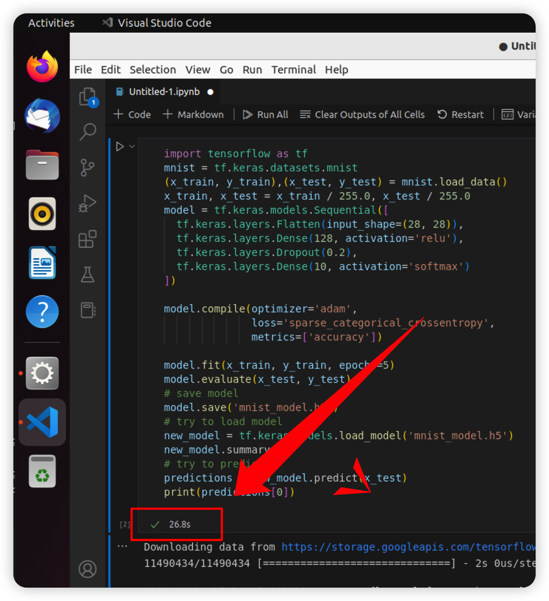This screenshot has height=601, width=549.
Task: Click the Accounts icon in activity bar
Action: point(88,569)
